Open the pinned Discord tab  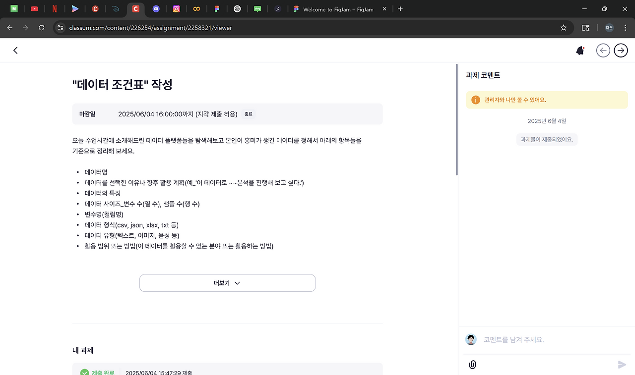[x=156, y=8]
